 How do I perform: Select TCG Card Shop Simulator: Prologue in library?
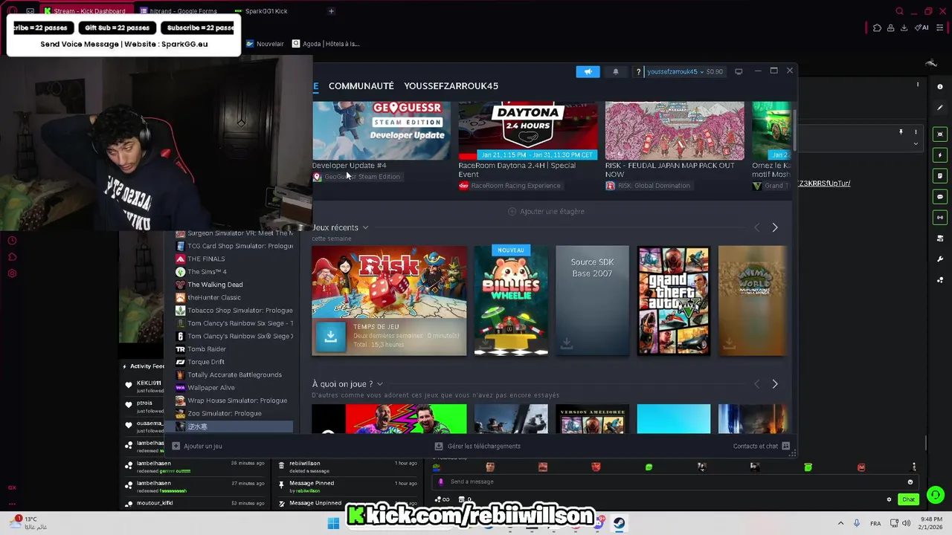pos(234,246)
